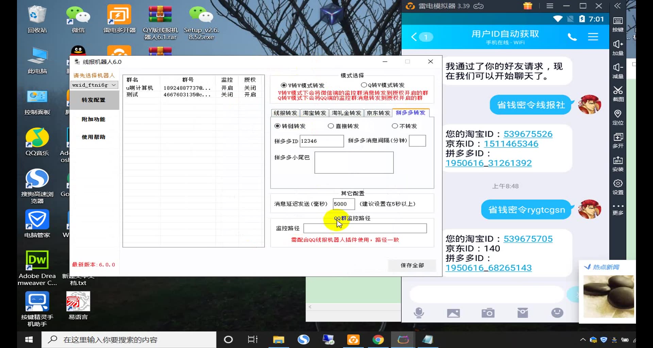Select V转V模式转发 radio button
Viewport: 653px width, 348px height.
click(x=302, y=85)
